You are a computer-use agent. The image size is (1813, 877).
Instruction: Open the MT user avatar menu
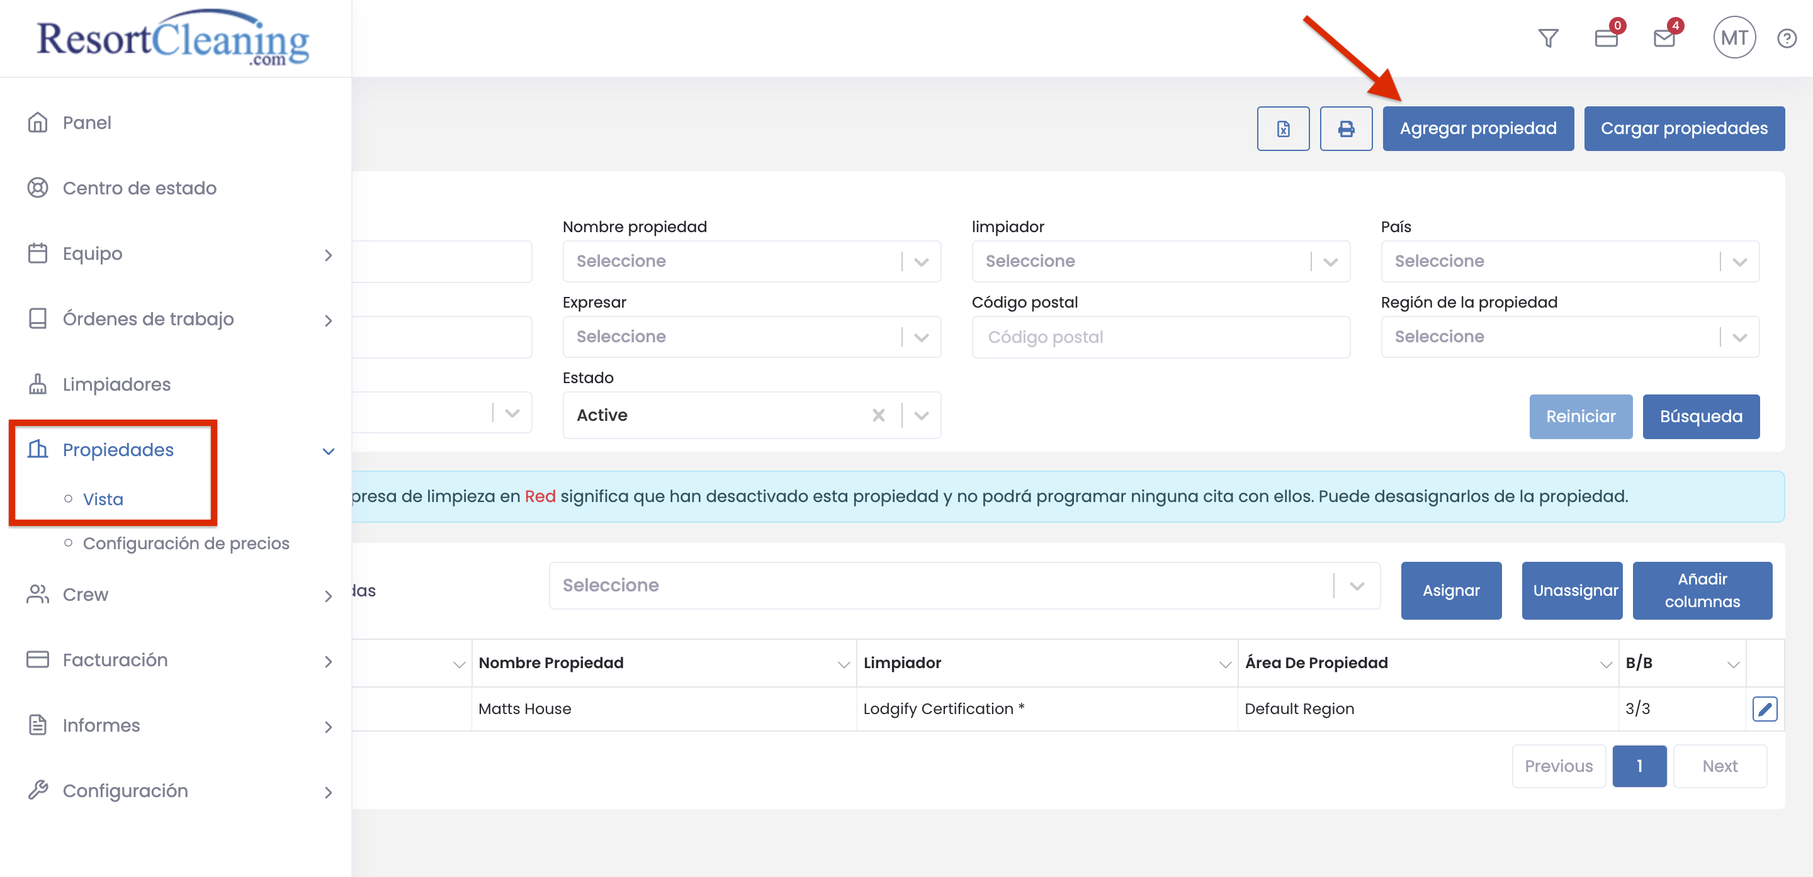click(x=1734, y=38)
